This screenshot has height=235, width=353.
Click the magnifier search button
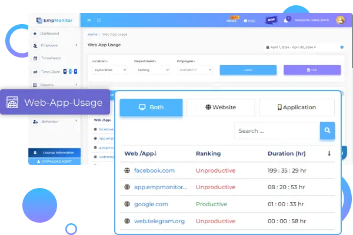point(327,130)
